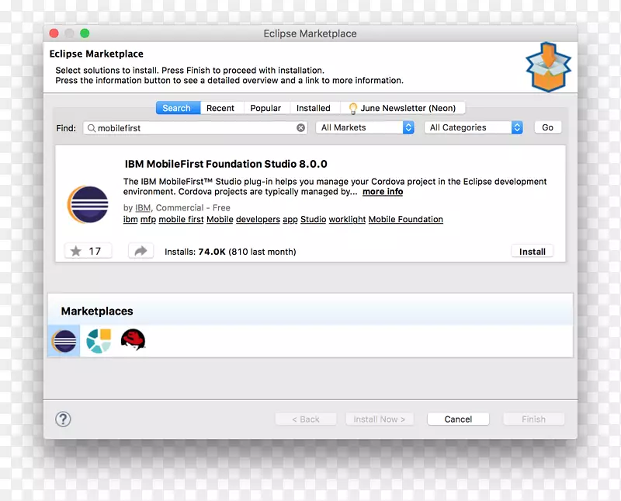Install IBM MobileFirst Foundation Studio

click(x=532, y=252)
